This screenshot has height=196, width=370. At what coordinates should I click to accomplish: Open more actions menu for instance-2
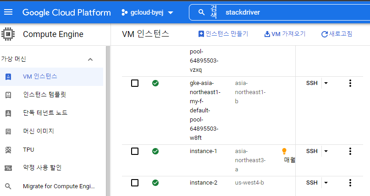tap(350, 183)
